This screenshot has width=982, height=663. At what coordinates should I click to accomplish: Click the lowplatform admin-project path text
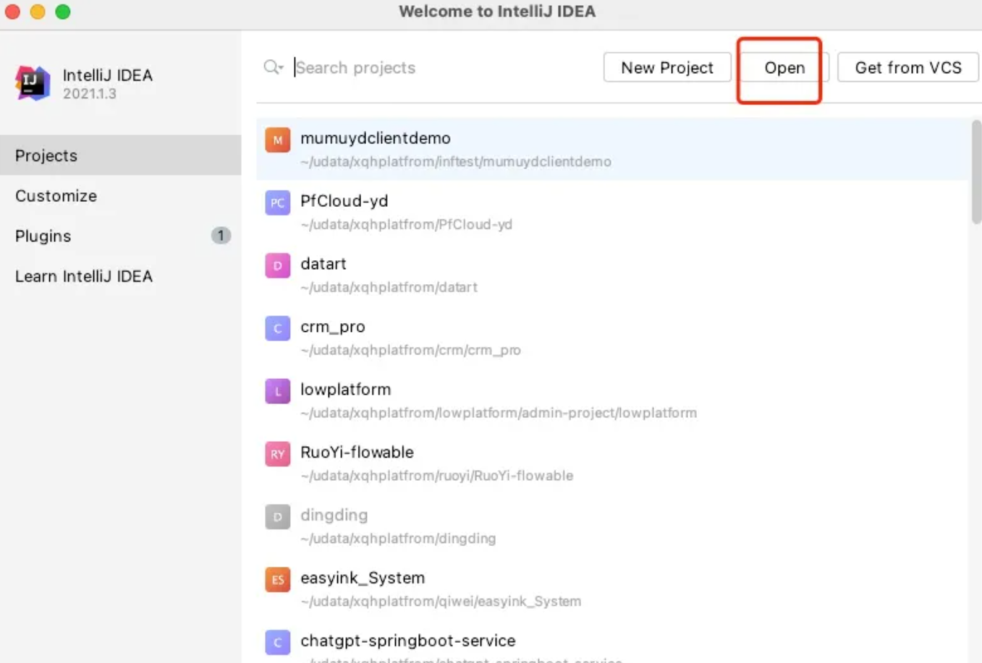coord(499,414)
